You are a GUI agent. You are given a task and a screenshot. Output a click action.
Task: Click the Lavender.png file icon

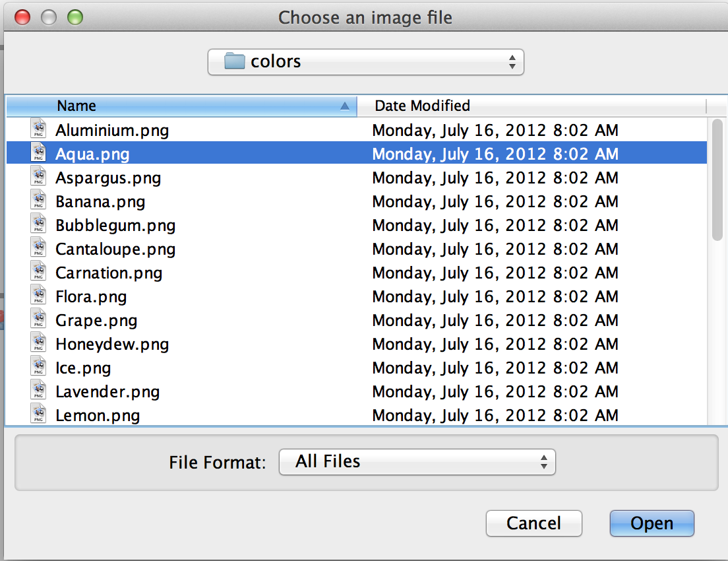[x=39, y=391]
